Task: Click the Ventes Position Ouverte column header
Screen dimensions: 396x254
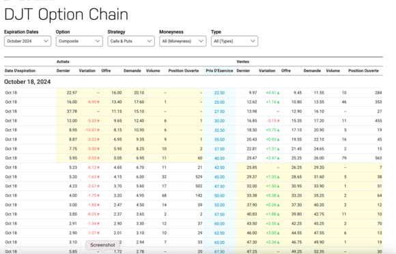Action: 363,71
